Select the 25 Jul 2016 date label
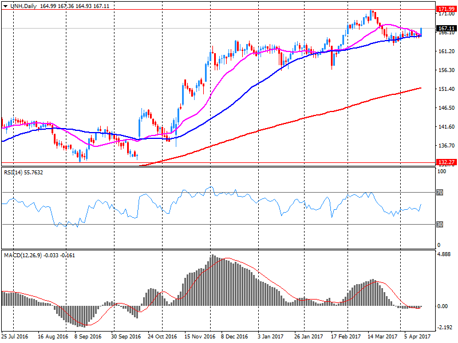Viewport: 458px width, 343px height. (x=15, y=337)
